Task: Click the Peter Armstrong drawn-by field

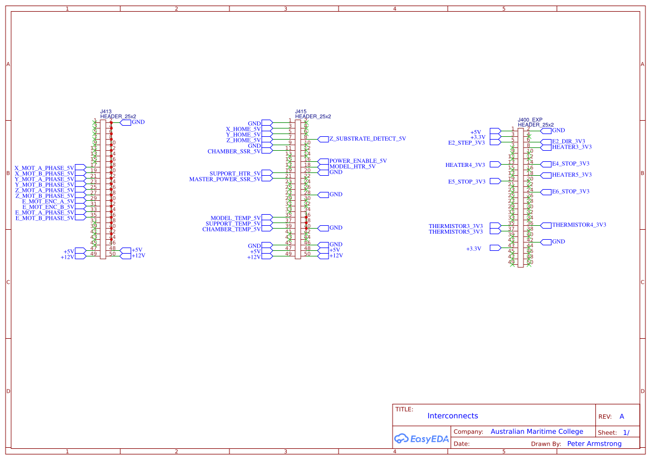Action: (595, 444)
